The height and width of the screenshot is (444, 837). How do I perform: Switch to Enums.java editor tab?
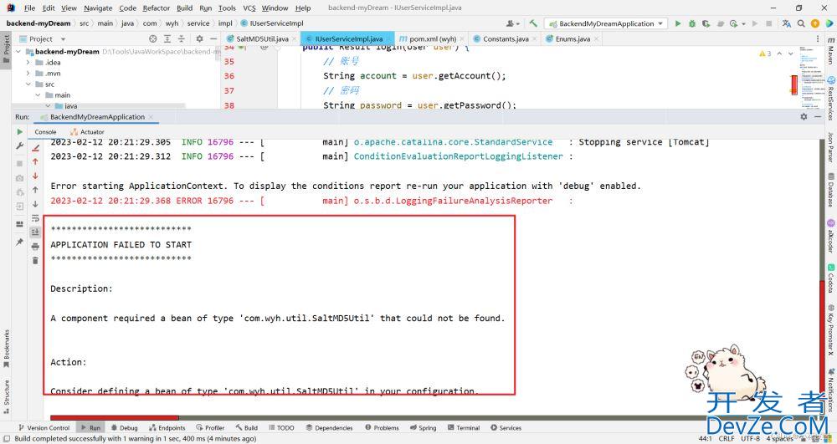point(573,39)
